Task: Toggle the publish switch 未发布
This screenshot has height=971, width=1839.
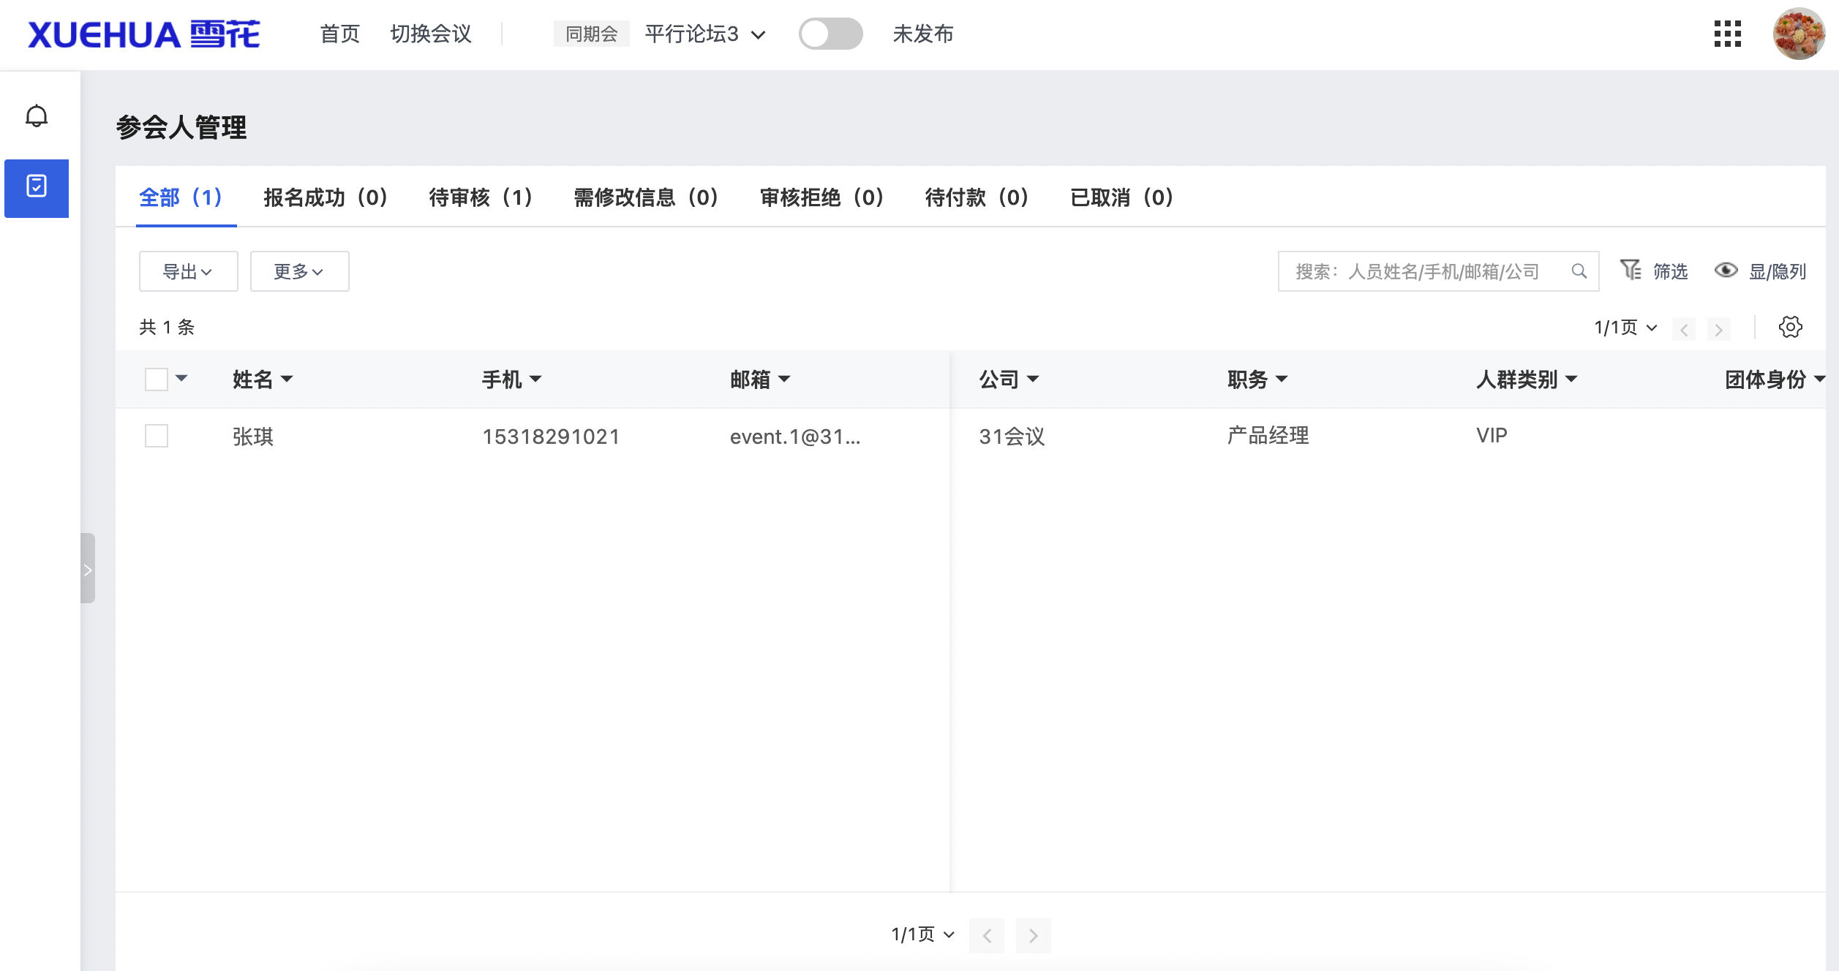Action: click(x=830, y=34)
